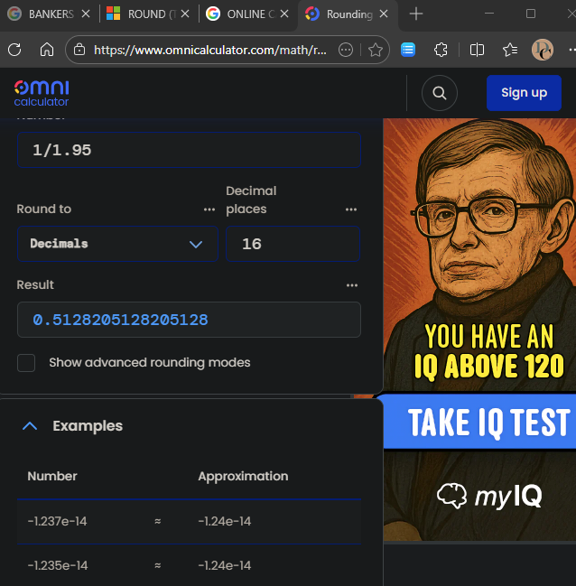Open three-dots menu beside Decimal places
The width and height of the screenshot is (576, 586).
pyautogui.click(x=351, y=209)
